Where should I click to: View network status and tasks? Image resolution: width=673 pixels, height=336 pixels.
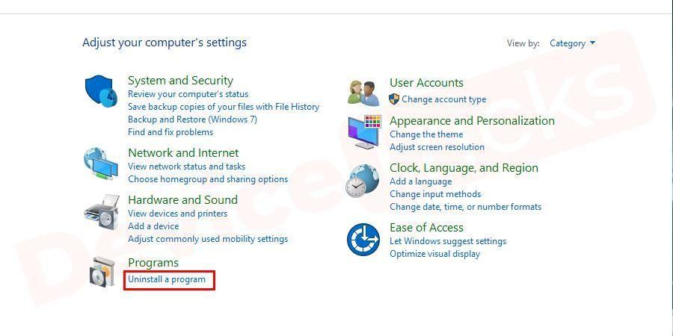tap(187, 167)
